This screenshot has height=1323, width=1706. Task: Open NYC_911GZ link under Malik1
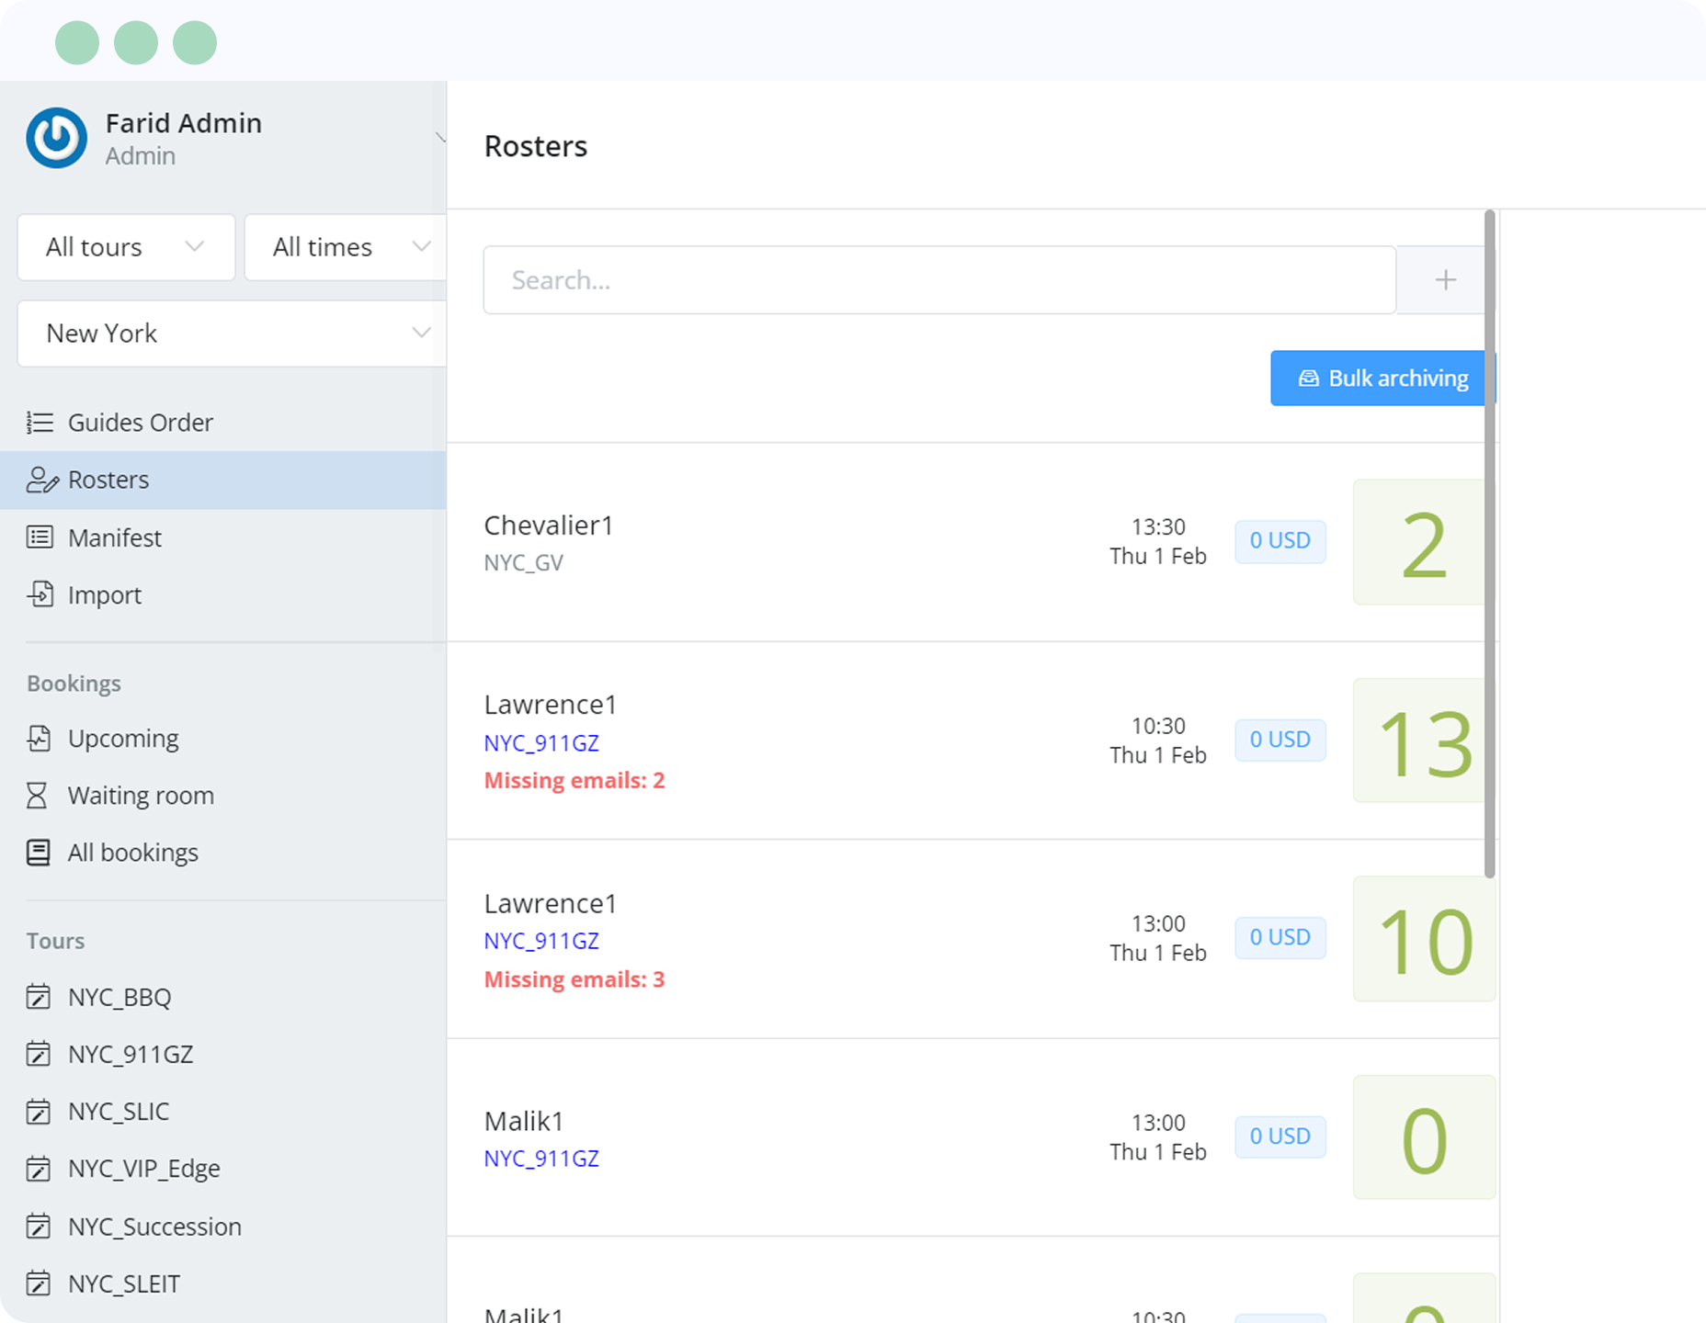[x=541, y=1159]
